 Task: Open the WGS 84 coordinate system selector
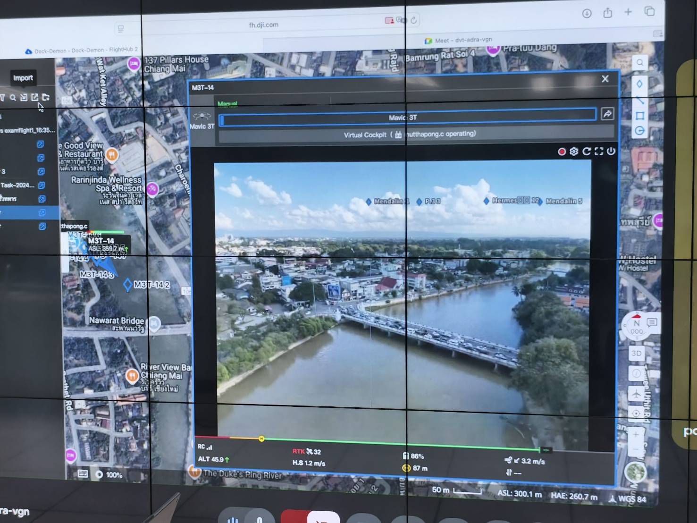click(x=627, y=498)
